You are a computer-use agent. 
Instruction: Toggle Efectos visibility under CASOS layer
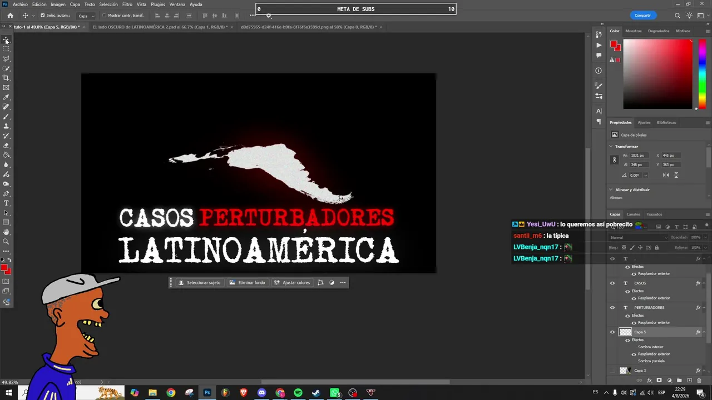pyautogui.click(x=627, y=291)
